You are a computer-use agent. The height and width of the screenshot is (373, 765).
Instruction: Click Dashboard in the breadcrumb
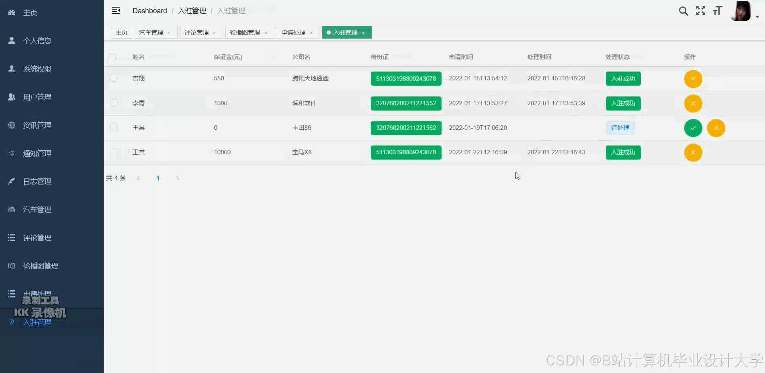(149, 11)
